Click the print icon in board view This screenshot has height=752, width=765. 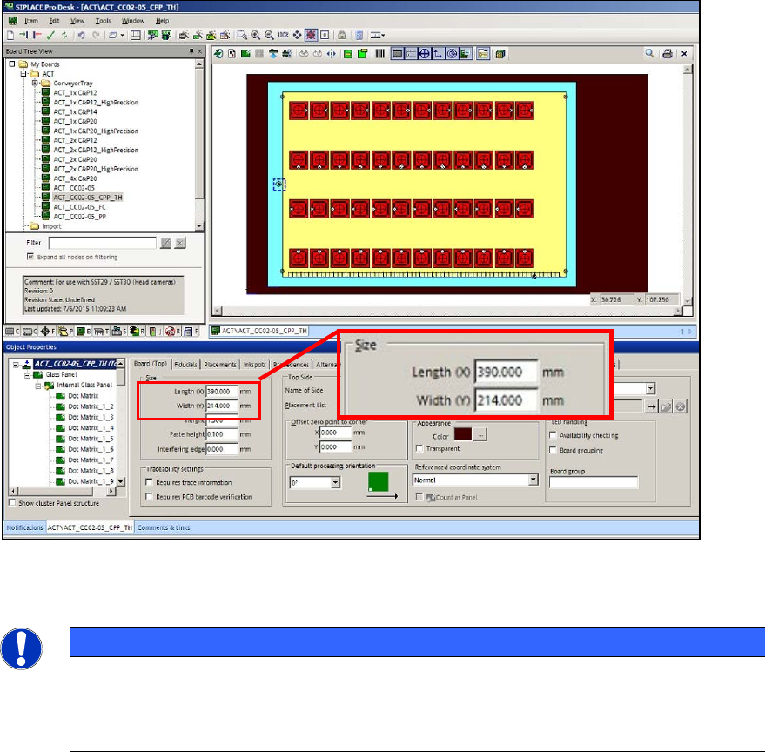(668, 54)
